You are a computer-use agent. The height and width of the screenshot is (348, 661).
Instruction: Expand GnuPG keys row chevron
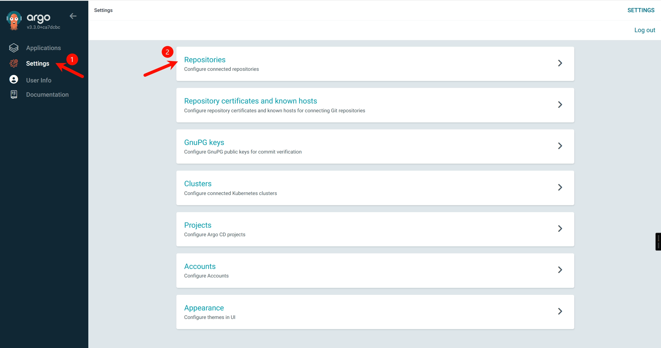tap(560, 146)
